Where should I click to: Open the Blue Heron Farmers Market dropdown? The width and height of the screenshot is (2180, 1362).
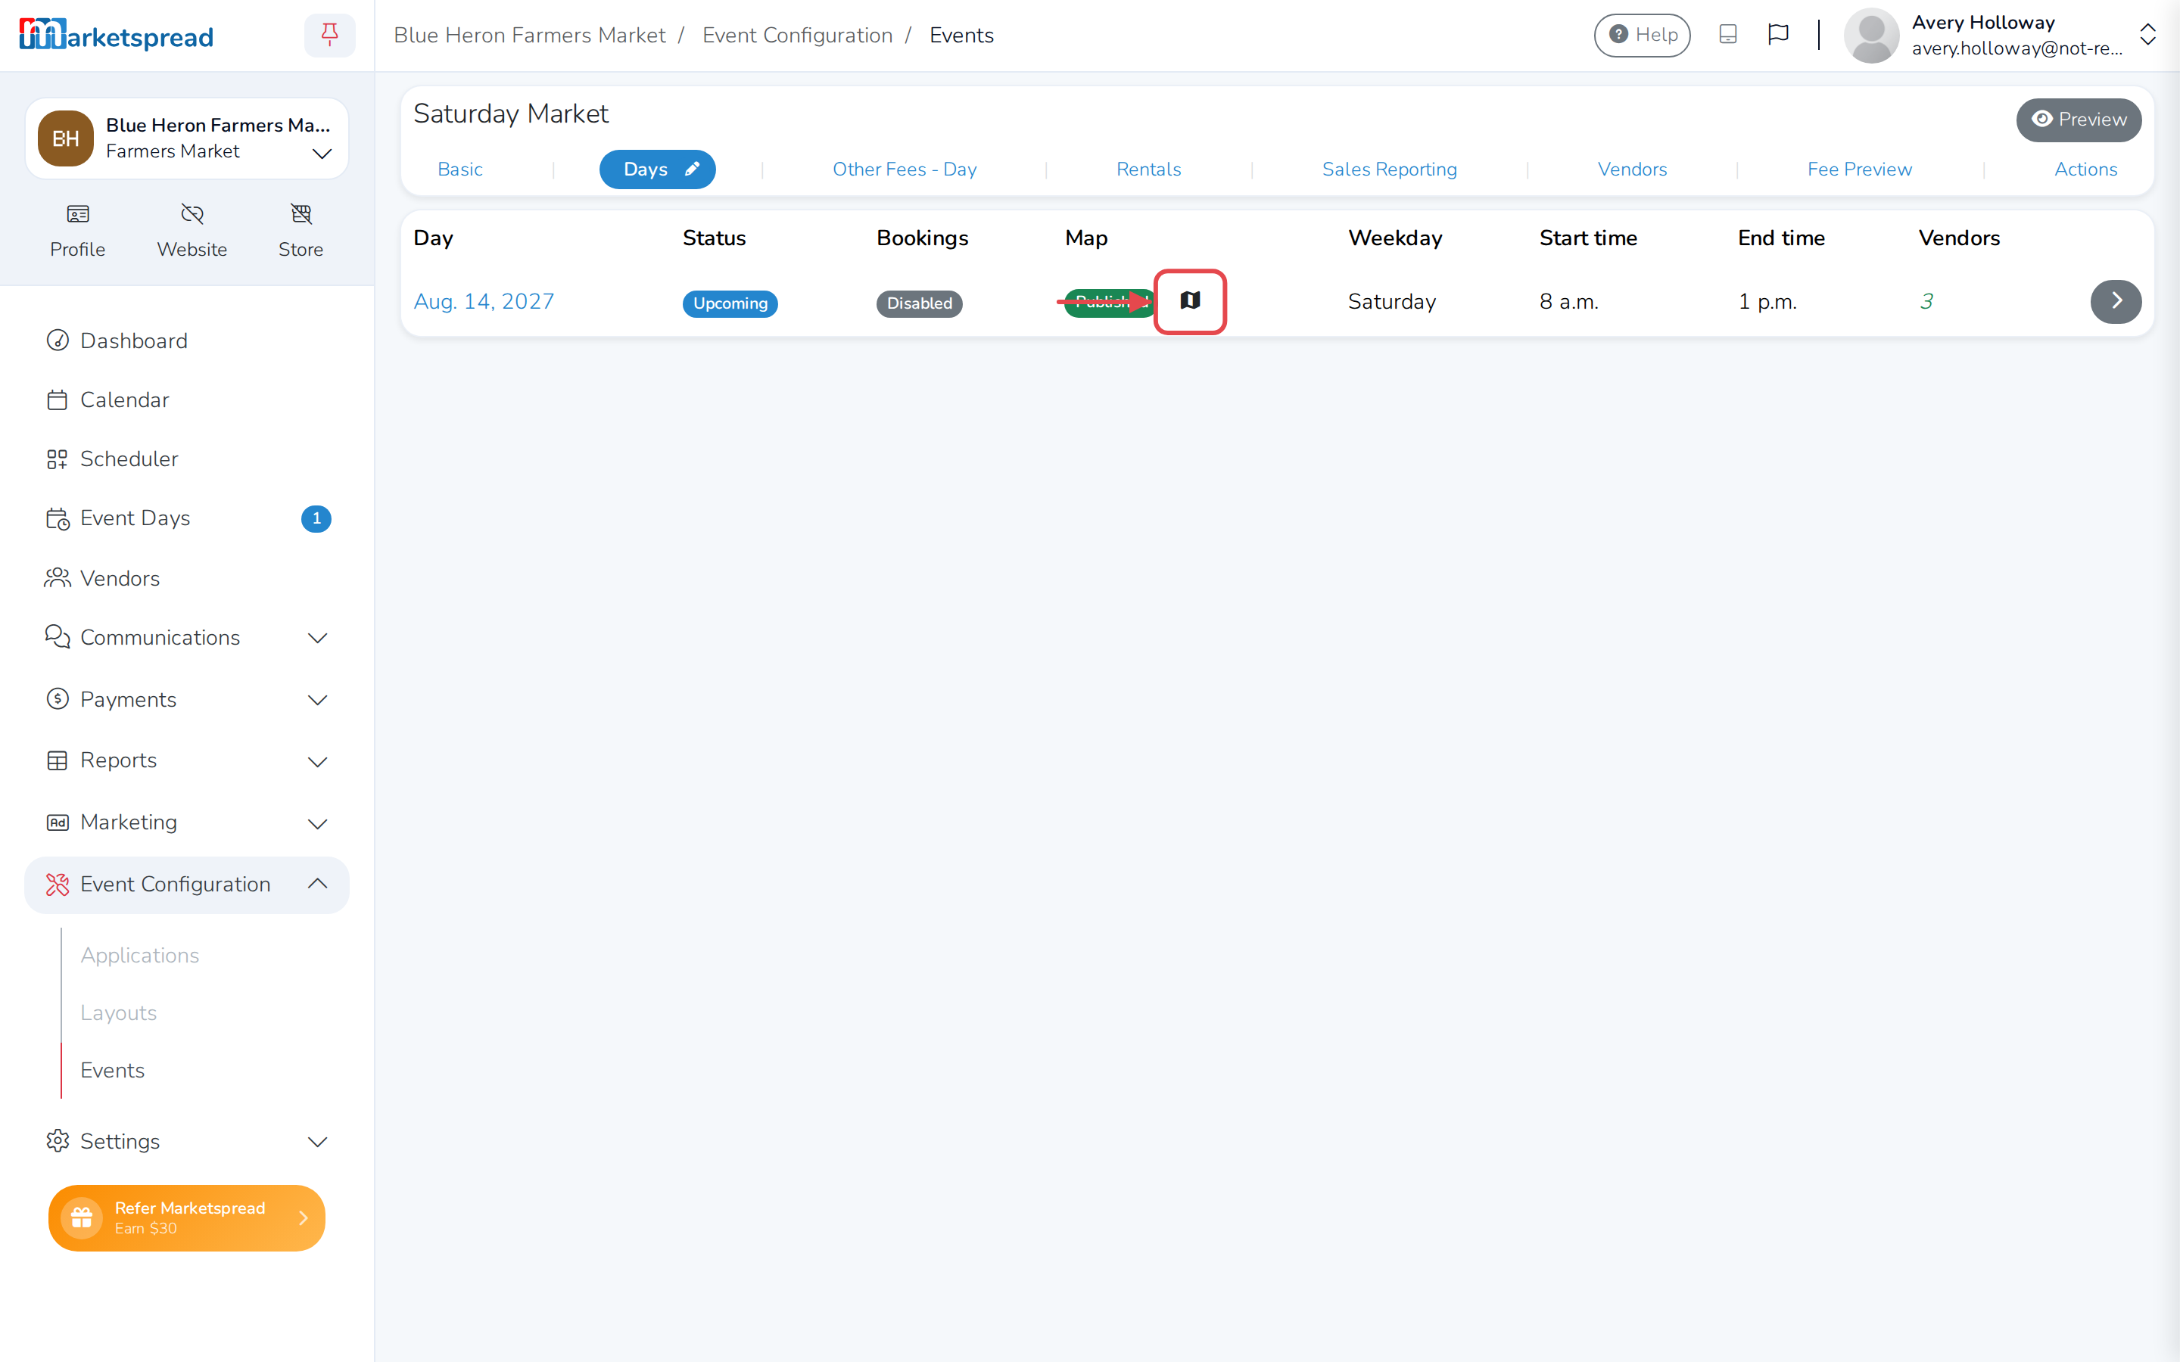186,138
